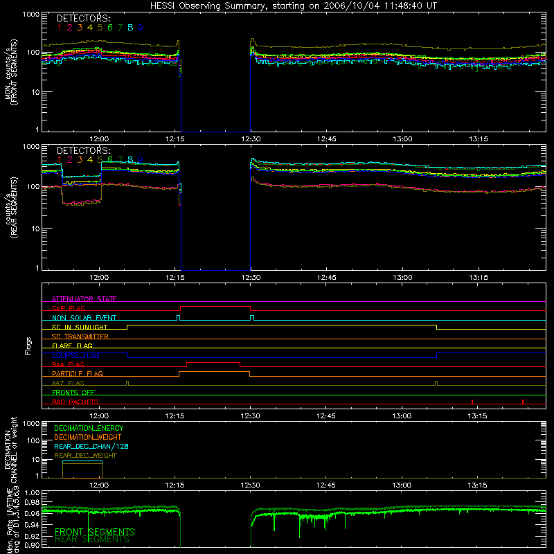This screenshot has width=554, height=554.
Task: Click red detector 1 in front segments legend
Action: click(60, 28)
